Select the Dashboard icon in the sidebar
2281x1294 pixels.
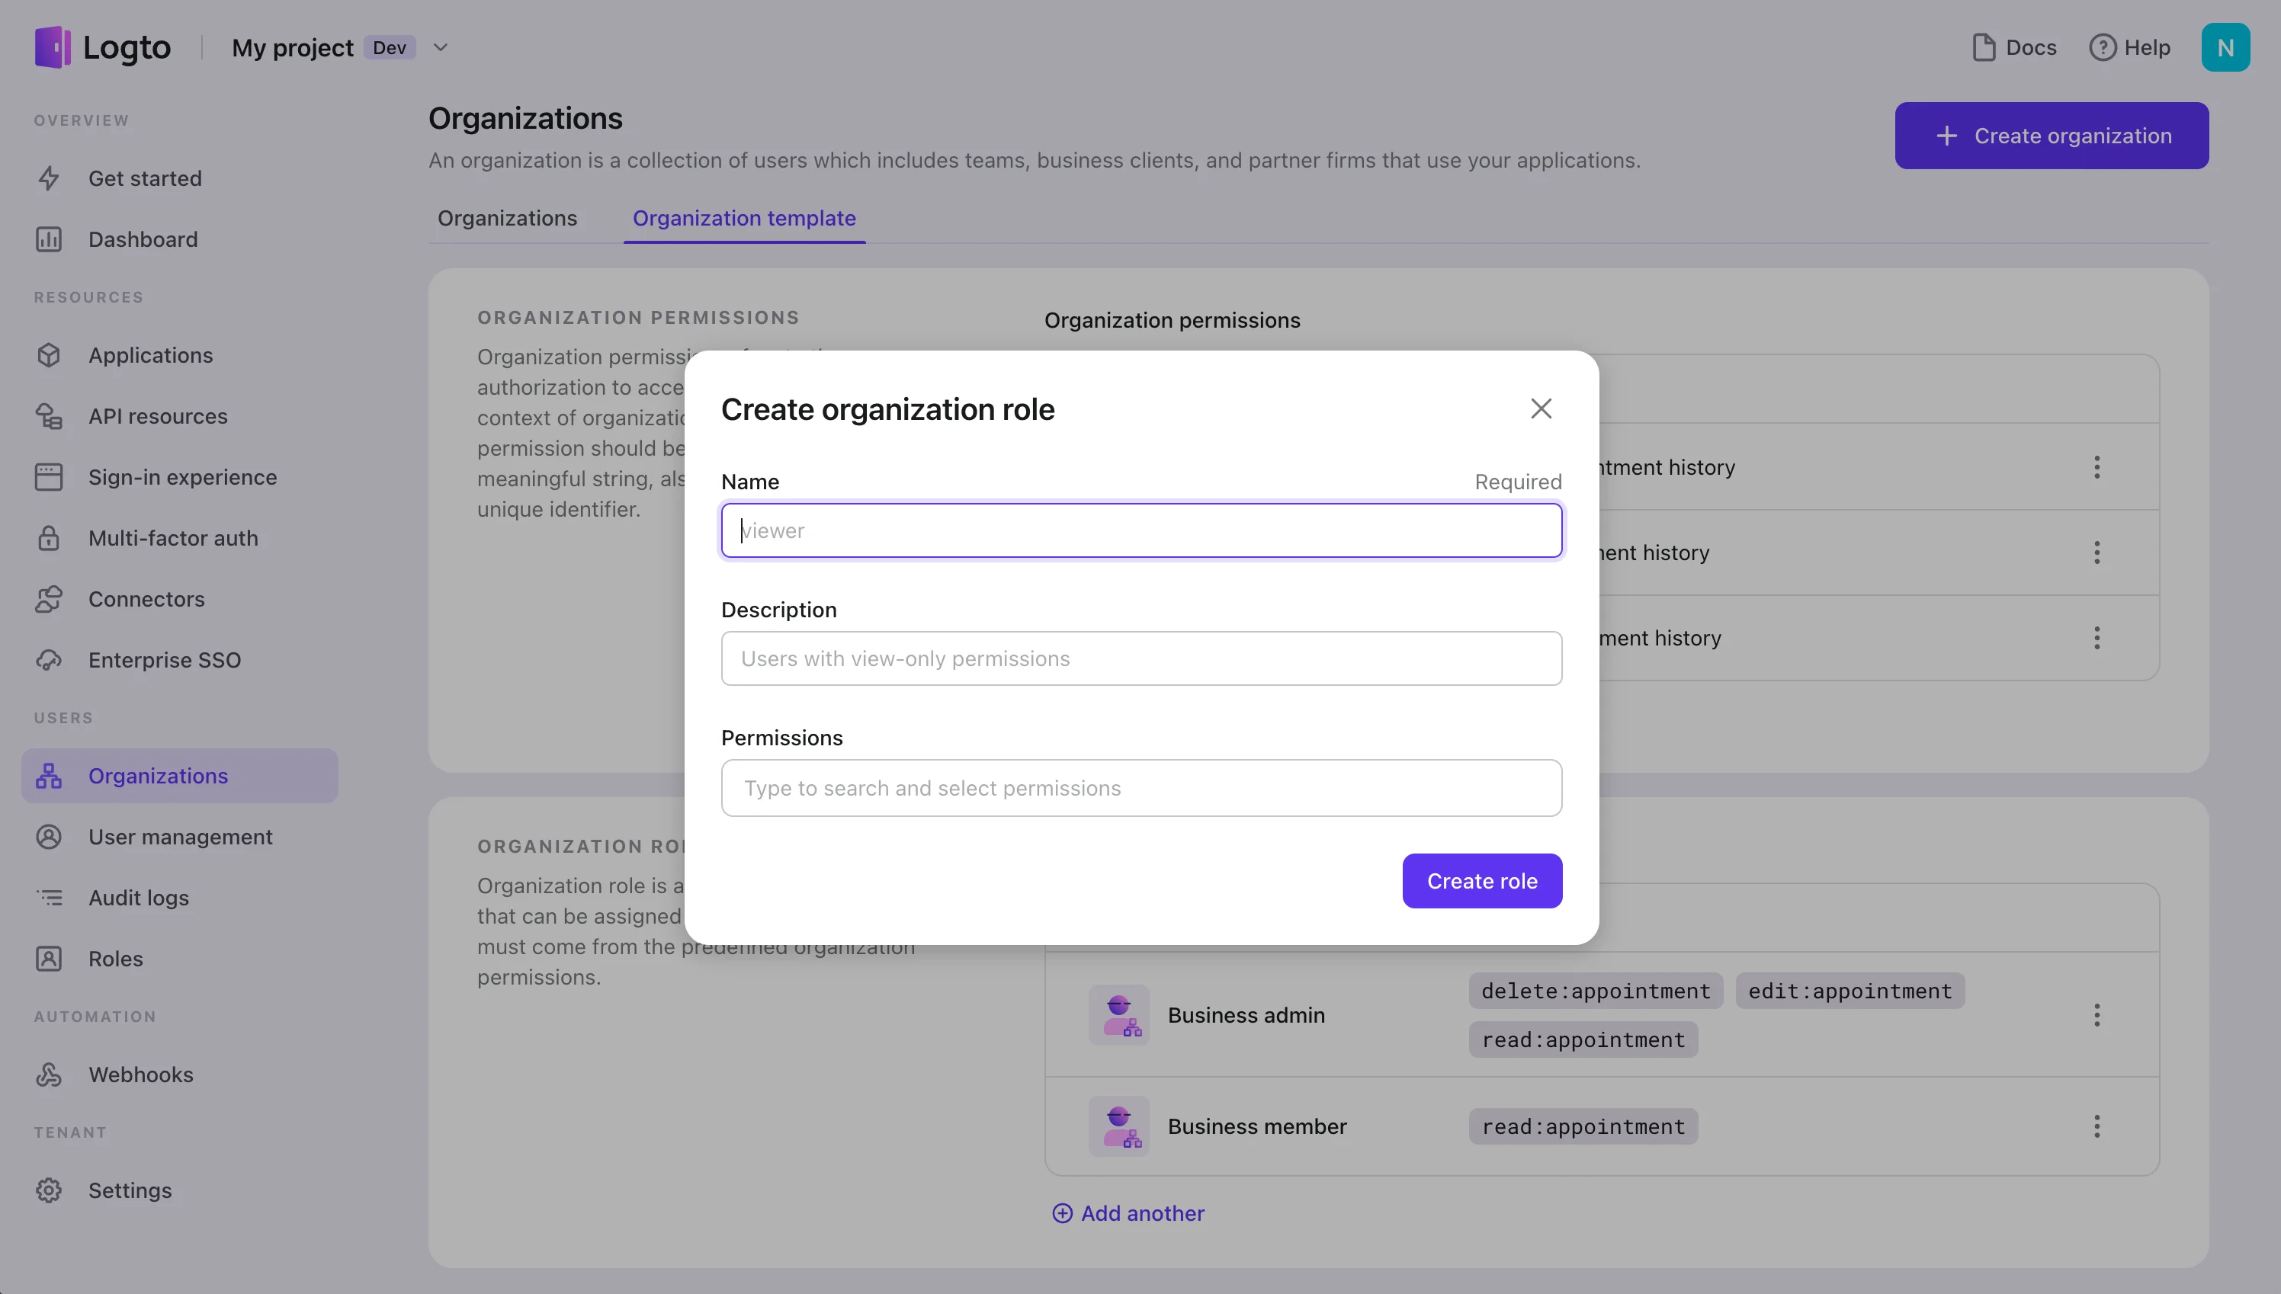click(49, 239)
